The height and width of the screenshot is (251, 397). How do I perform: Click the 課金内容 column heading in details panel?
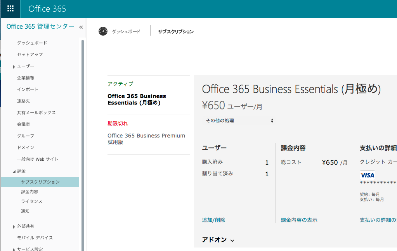pos(293,148)
